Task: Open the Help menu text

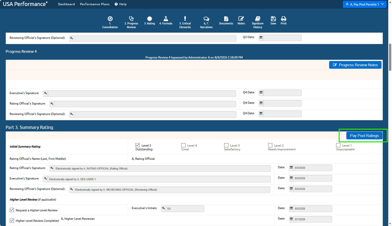Action: pyautogui.click(x=123, y=4)
